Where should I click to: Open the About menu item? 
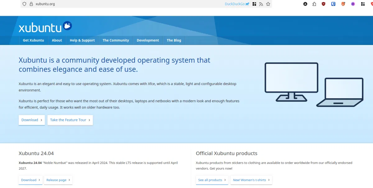tap(57, 40)
